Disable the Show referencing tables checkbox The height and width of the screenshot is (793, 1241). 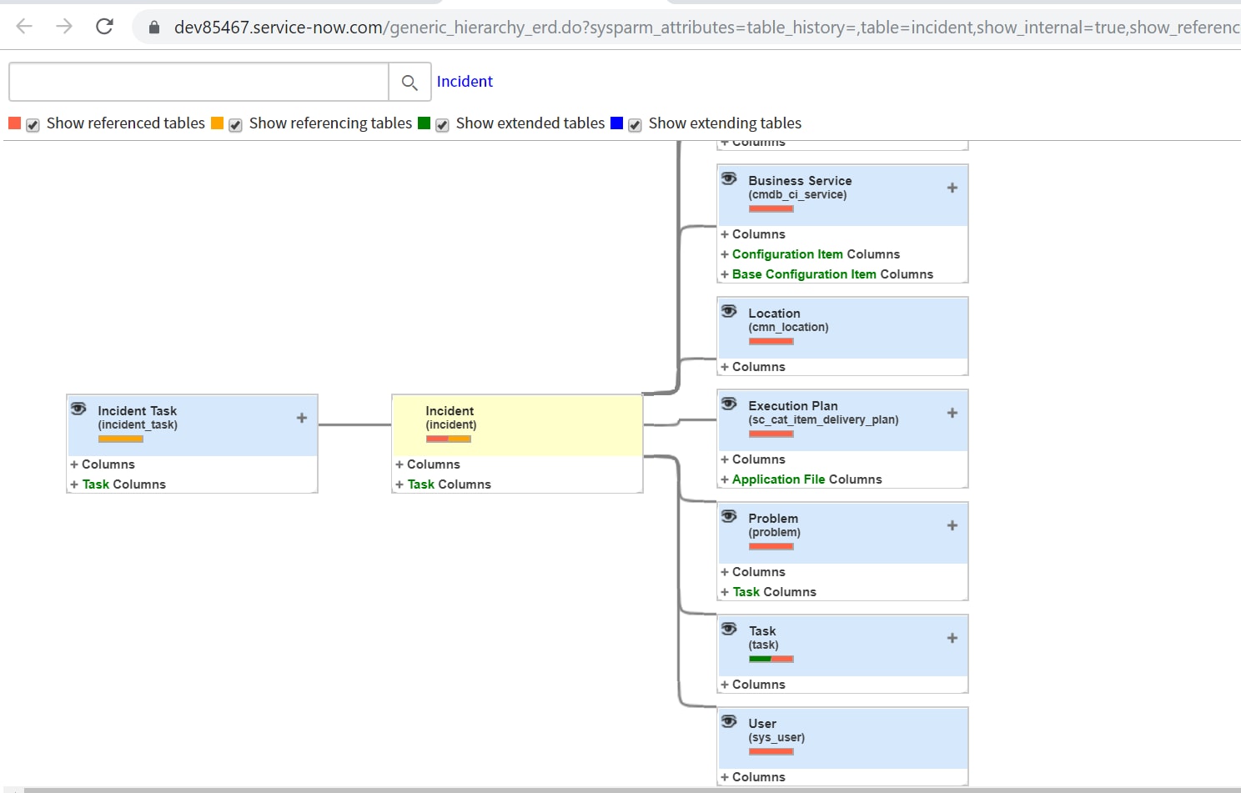pos(234,124)
